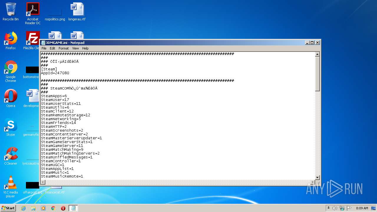
Task: Launch Google Chrome desktop shortcut
Action: point(11,71)
